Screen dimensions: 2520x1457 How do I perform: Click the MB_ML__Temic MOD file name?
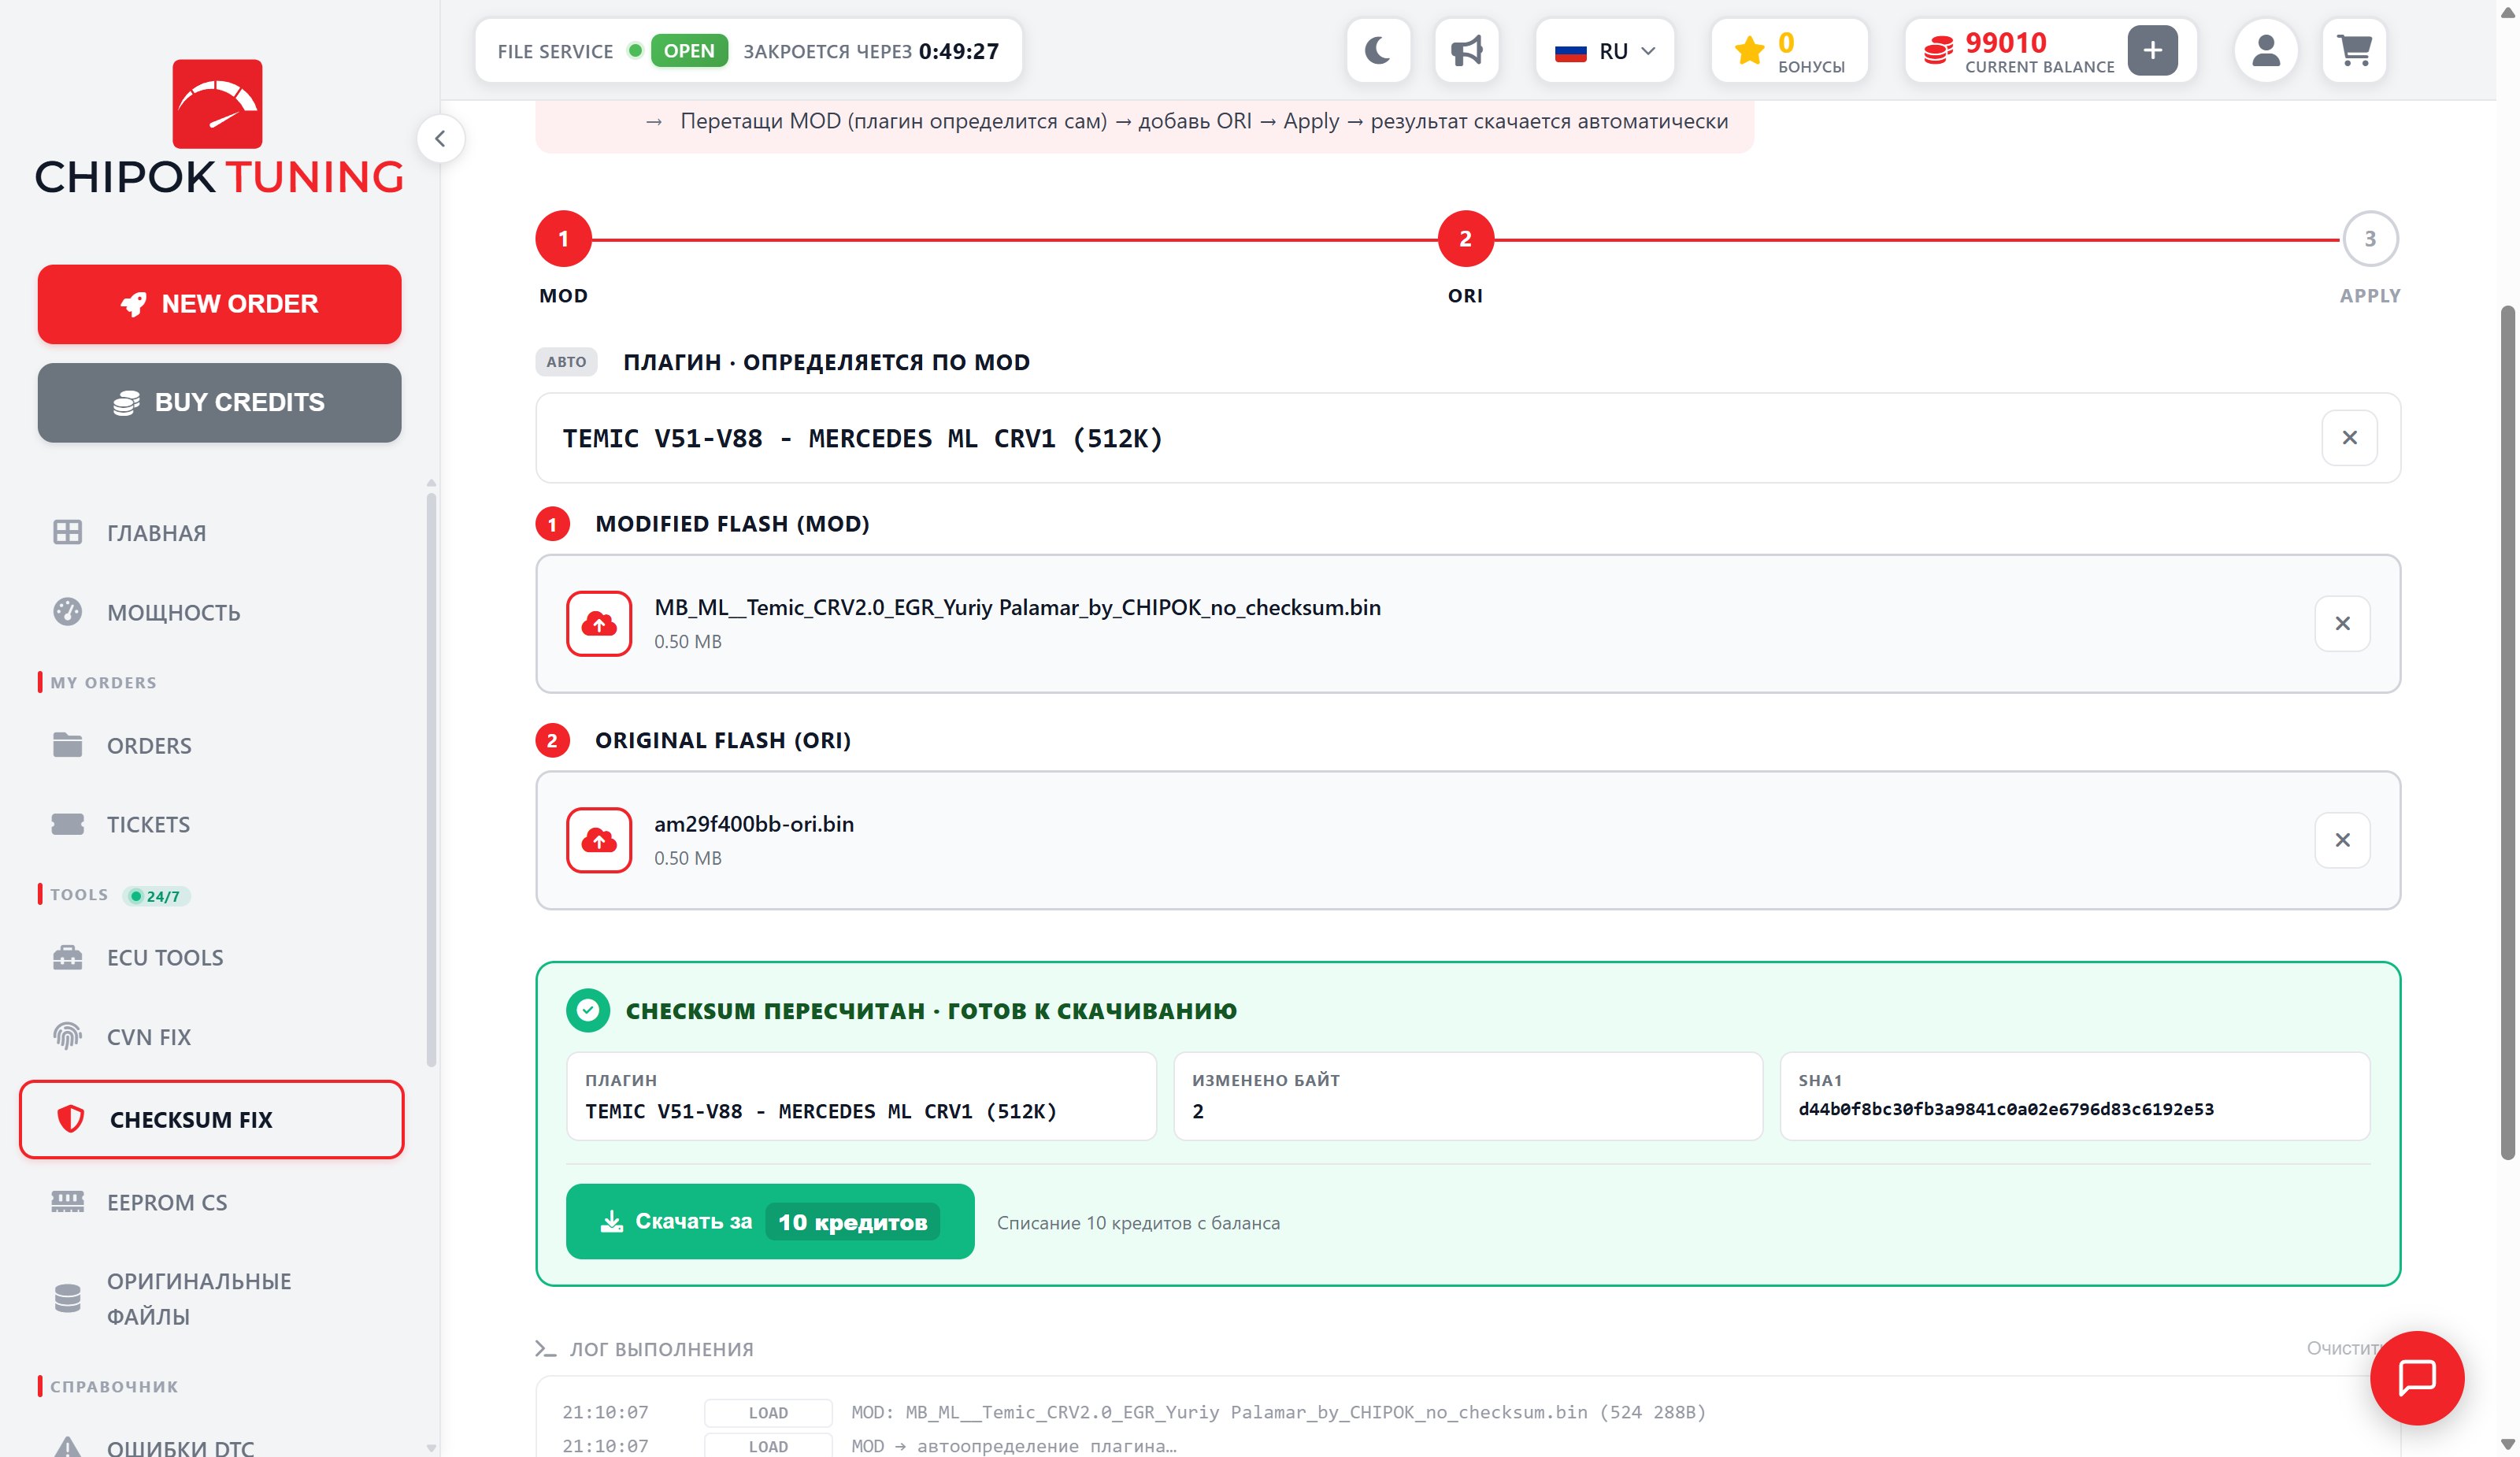point(1017,607)
